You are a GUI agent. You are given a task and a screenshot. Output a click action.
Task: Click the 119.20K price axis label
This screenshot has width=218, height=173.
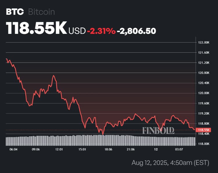tap(203, 113)
